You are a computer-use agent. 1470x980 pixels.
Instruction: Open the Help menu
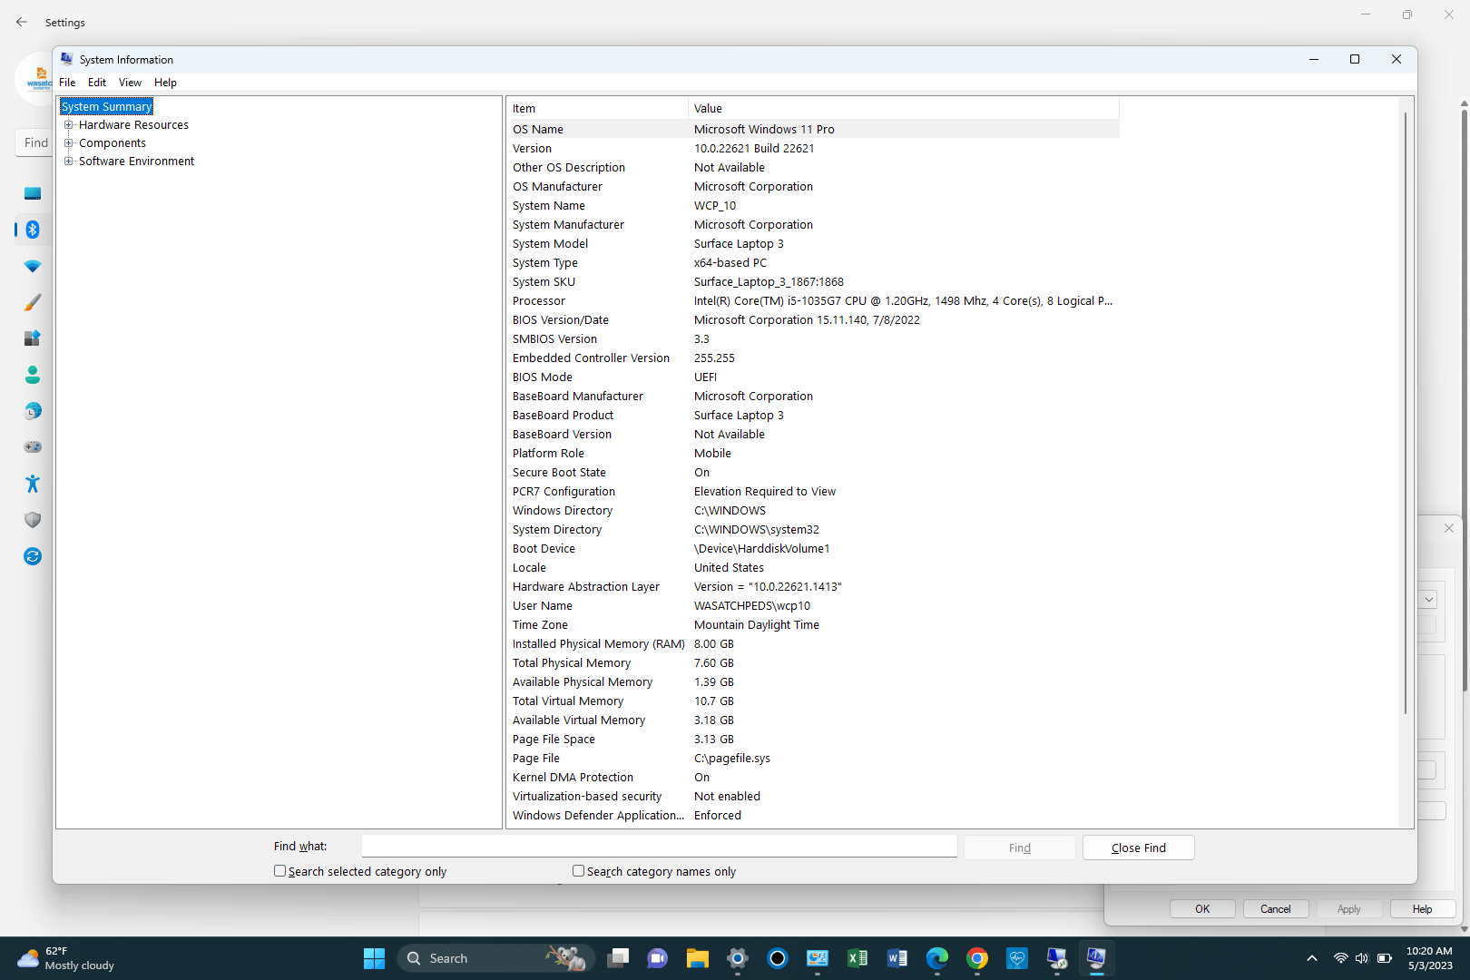[165, 83]
